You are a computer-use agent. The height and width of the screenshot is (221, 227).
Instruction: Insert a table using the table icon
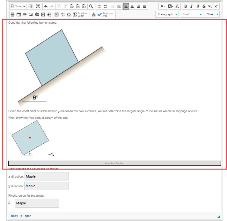[18, 14]
